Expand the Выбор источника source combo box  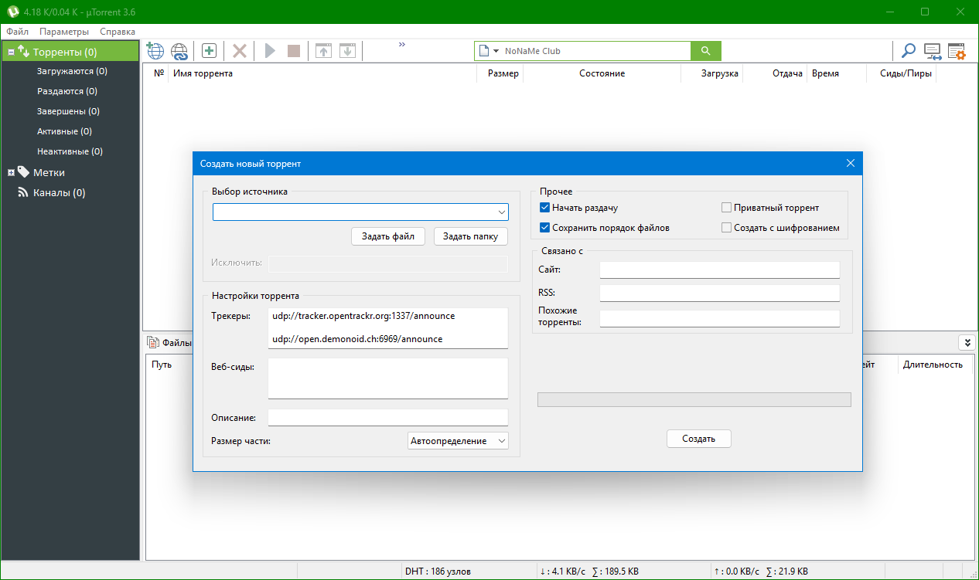[502, 212]
